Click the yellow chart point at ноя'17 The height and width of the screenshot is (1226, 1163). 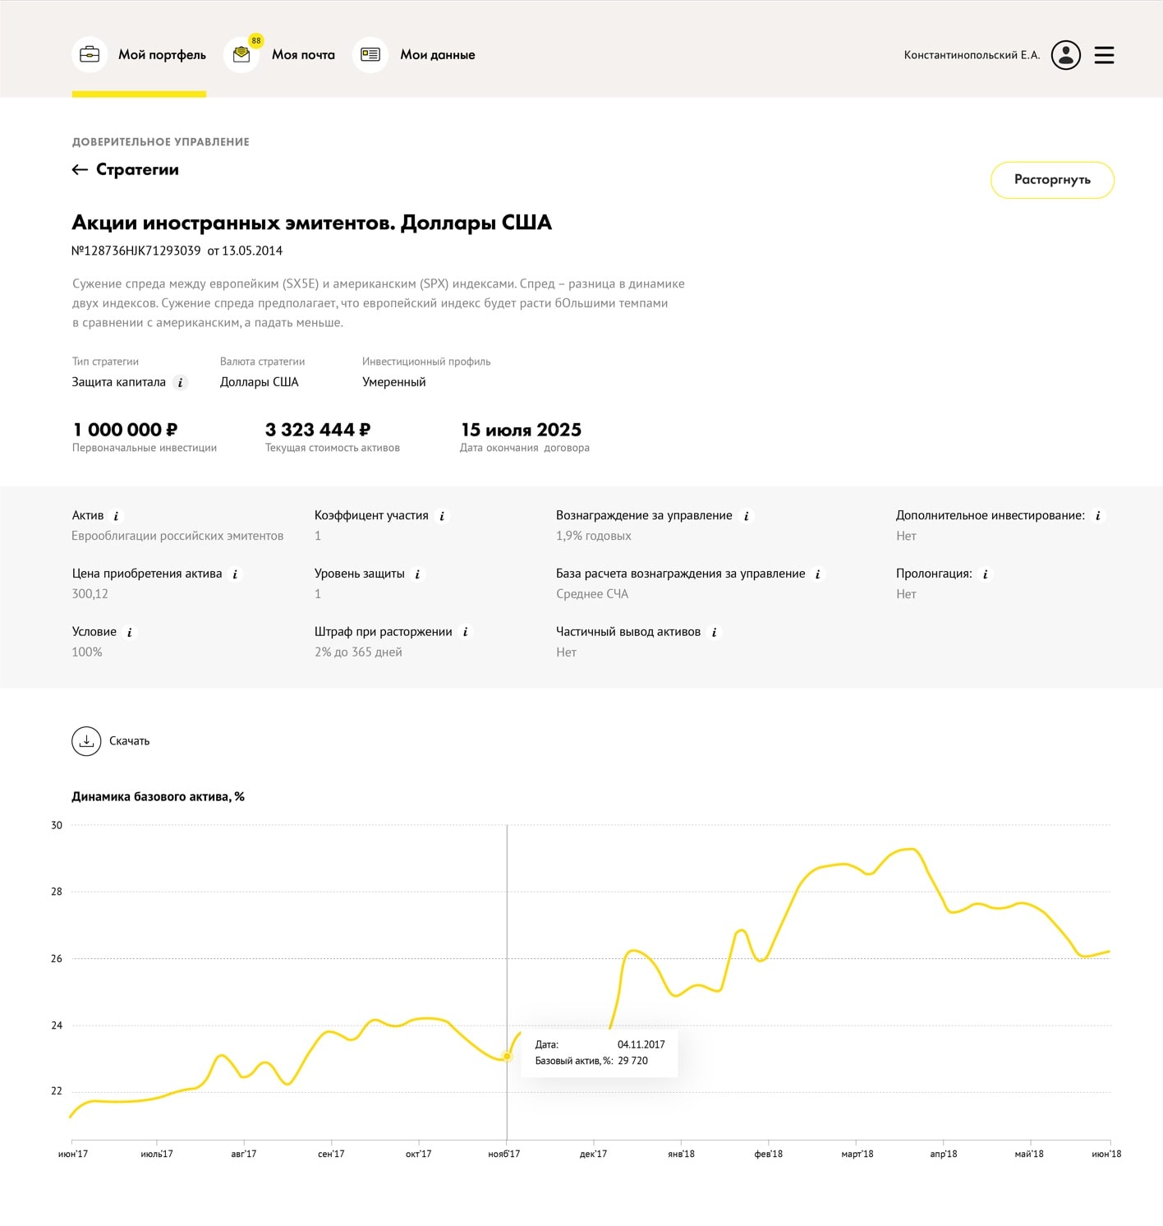[507, 1057]
